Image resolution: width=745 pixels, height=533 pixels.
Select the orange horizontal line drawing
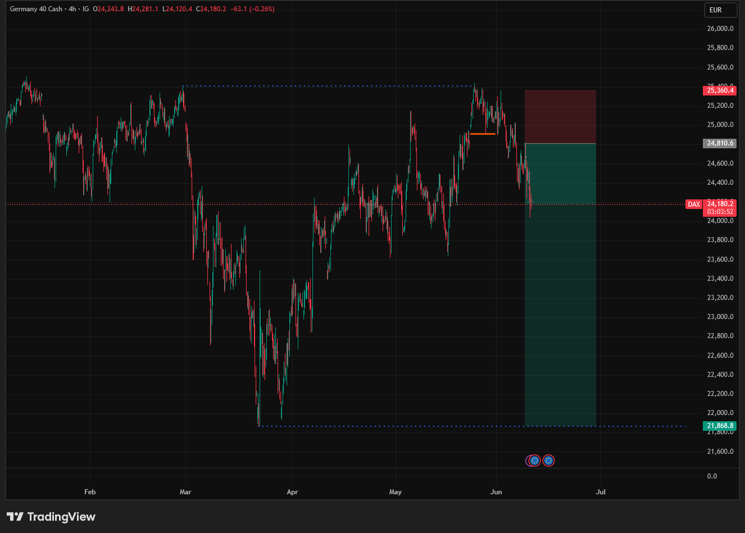click(482, 133)
